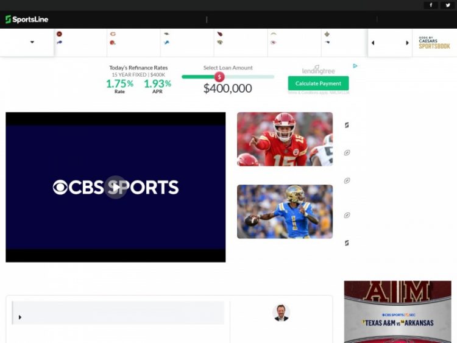Open the scoreboard league dropdown arrow
The height and width of the screenshot is (343, 457).
(x=32, y=43)
